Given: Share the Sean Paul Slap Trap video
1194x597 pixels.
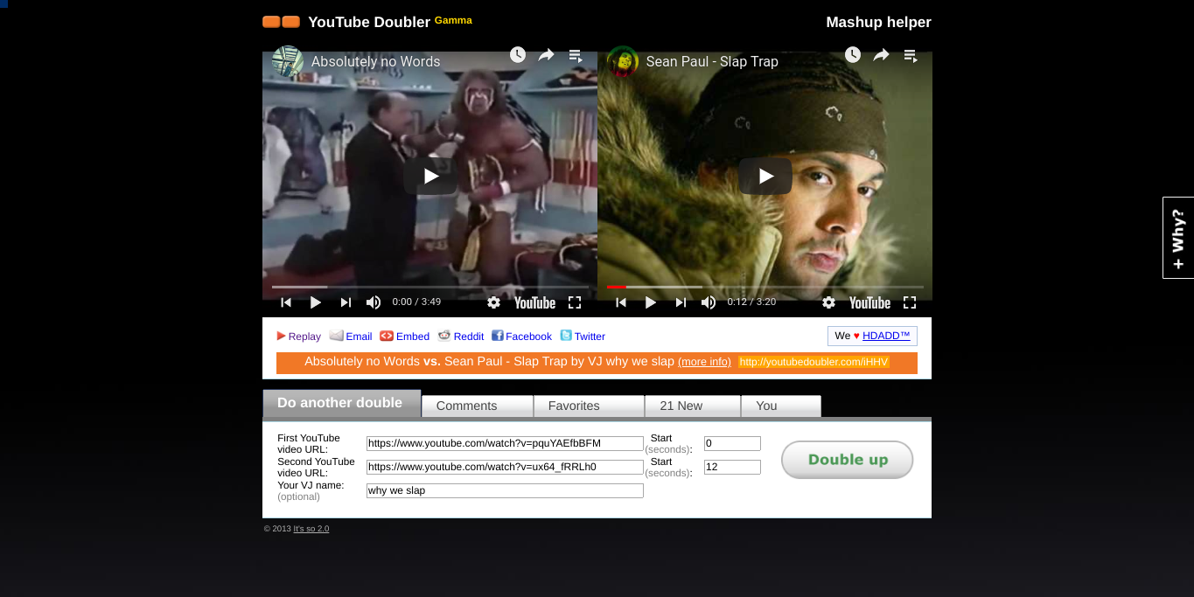Looking at the screenshot, I should [x=881, y=55].
